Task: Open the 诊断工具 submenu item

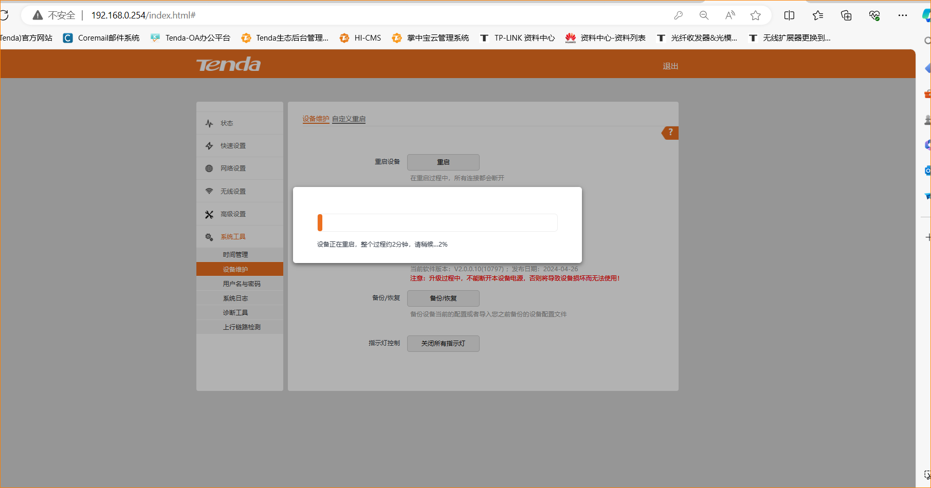Action: (240, 312)
